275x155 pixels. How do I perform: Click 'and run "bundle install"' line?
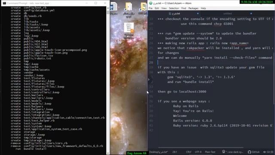[x=190, y=82]
